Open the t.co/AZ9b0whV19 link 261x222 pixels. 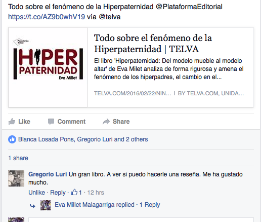point(47,17)
